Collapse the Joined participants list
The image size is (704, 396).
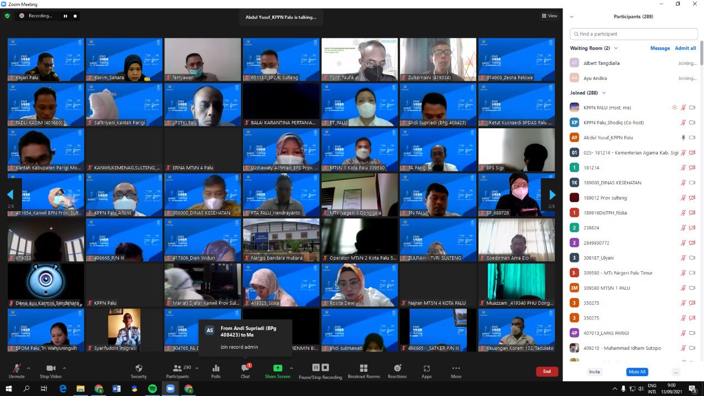[x=604, y=93]
